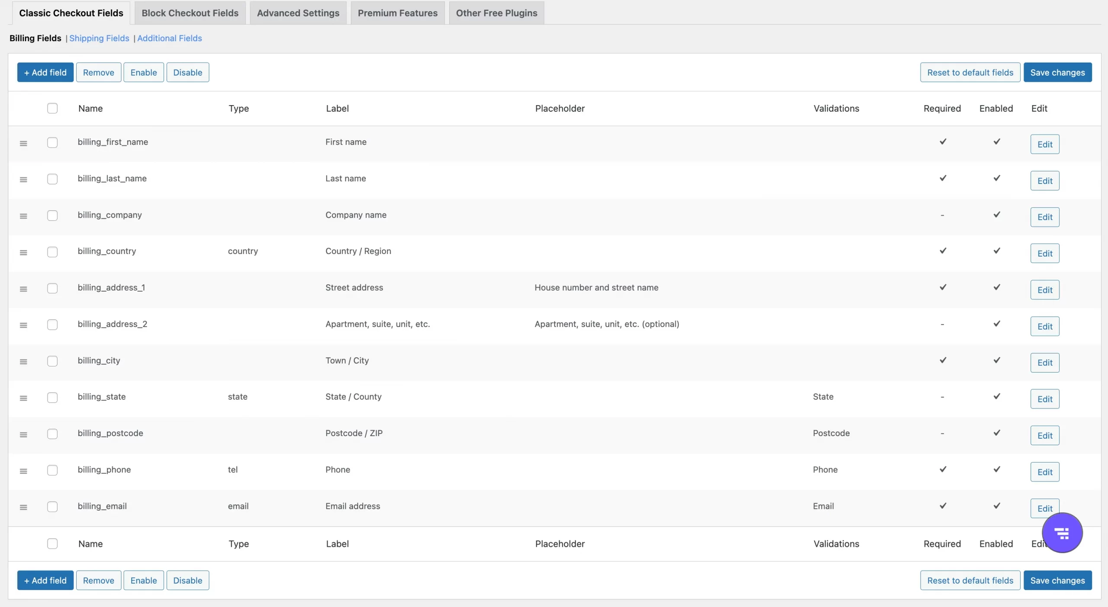Screen dimensions: 1108x607
Task: Click Required checkmark for billing_country
Action: click(x=943, y=251)
